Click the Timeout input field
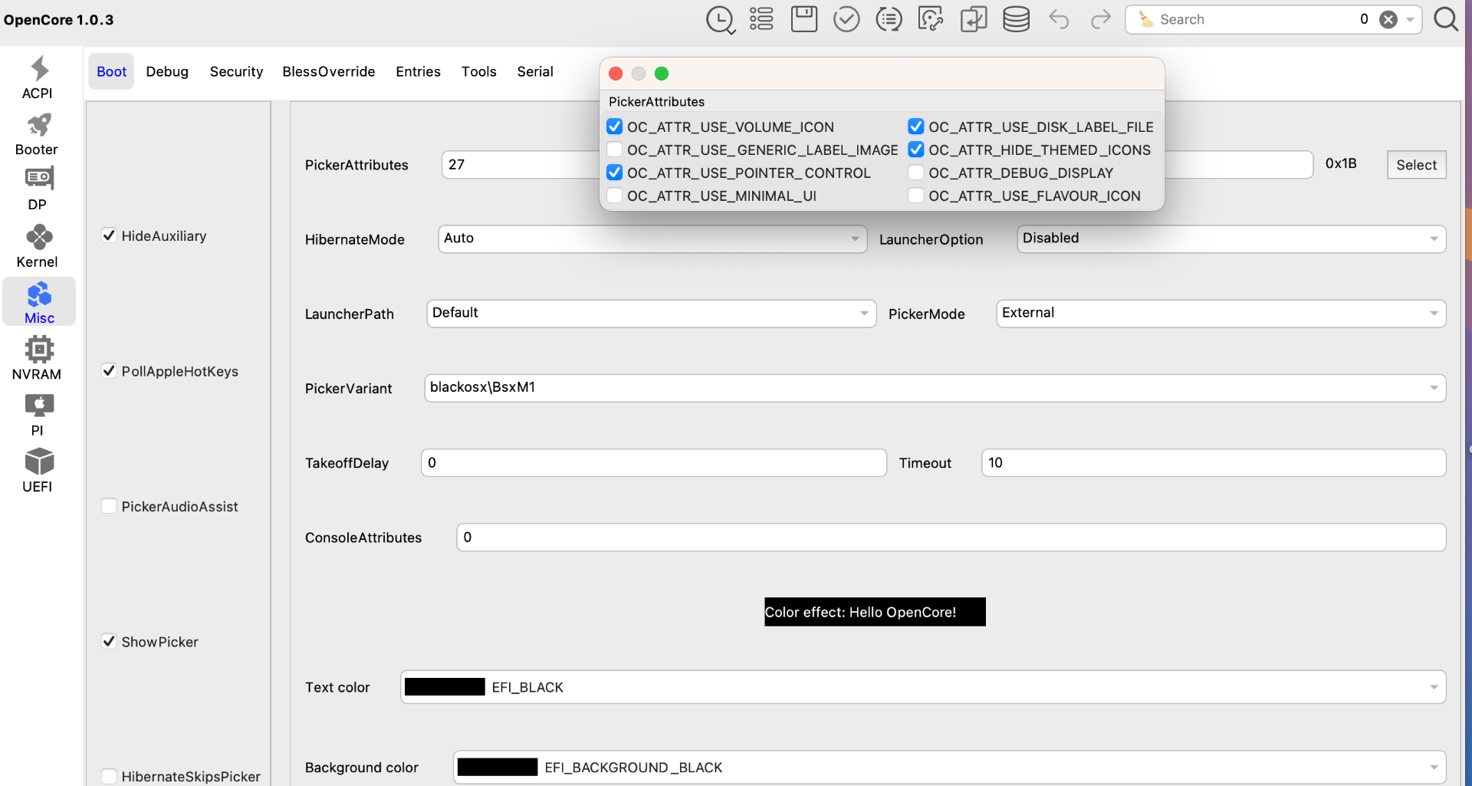 (x=1214, y=462)
